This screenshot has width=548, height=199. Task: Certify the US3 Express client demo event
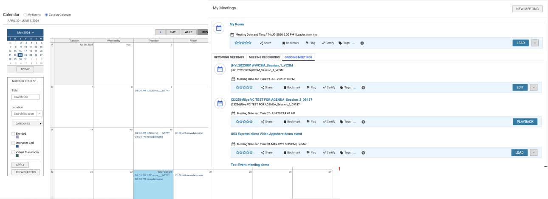pyautogui.click(x=330, y=152)
